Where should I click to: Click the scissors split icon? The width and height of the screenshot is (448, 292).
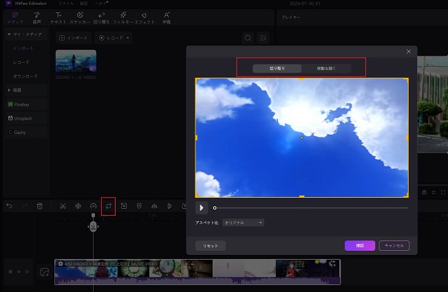click(x=63, y=206)
